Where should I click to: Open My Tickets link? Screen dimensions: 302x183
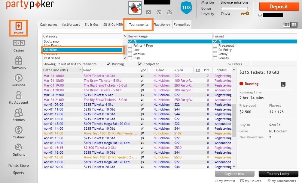(250, 181)
